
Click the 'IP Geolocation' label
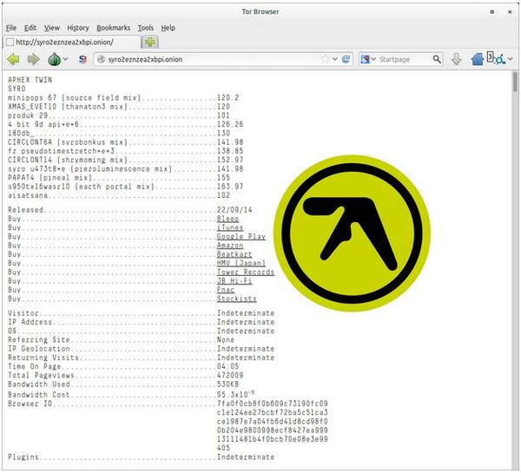click(x=39, y=349)
